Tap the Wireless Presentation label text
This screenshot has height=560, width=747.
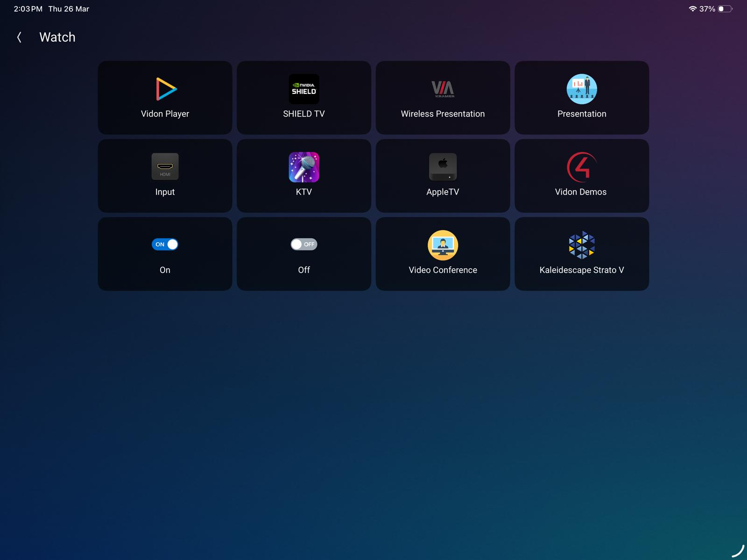pyautogui.click(x=443, y=114)
